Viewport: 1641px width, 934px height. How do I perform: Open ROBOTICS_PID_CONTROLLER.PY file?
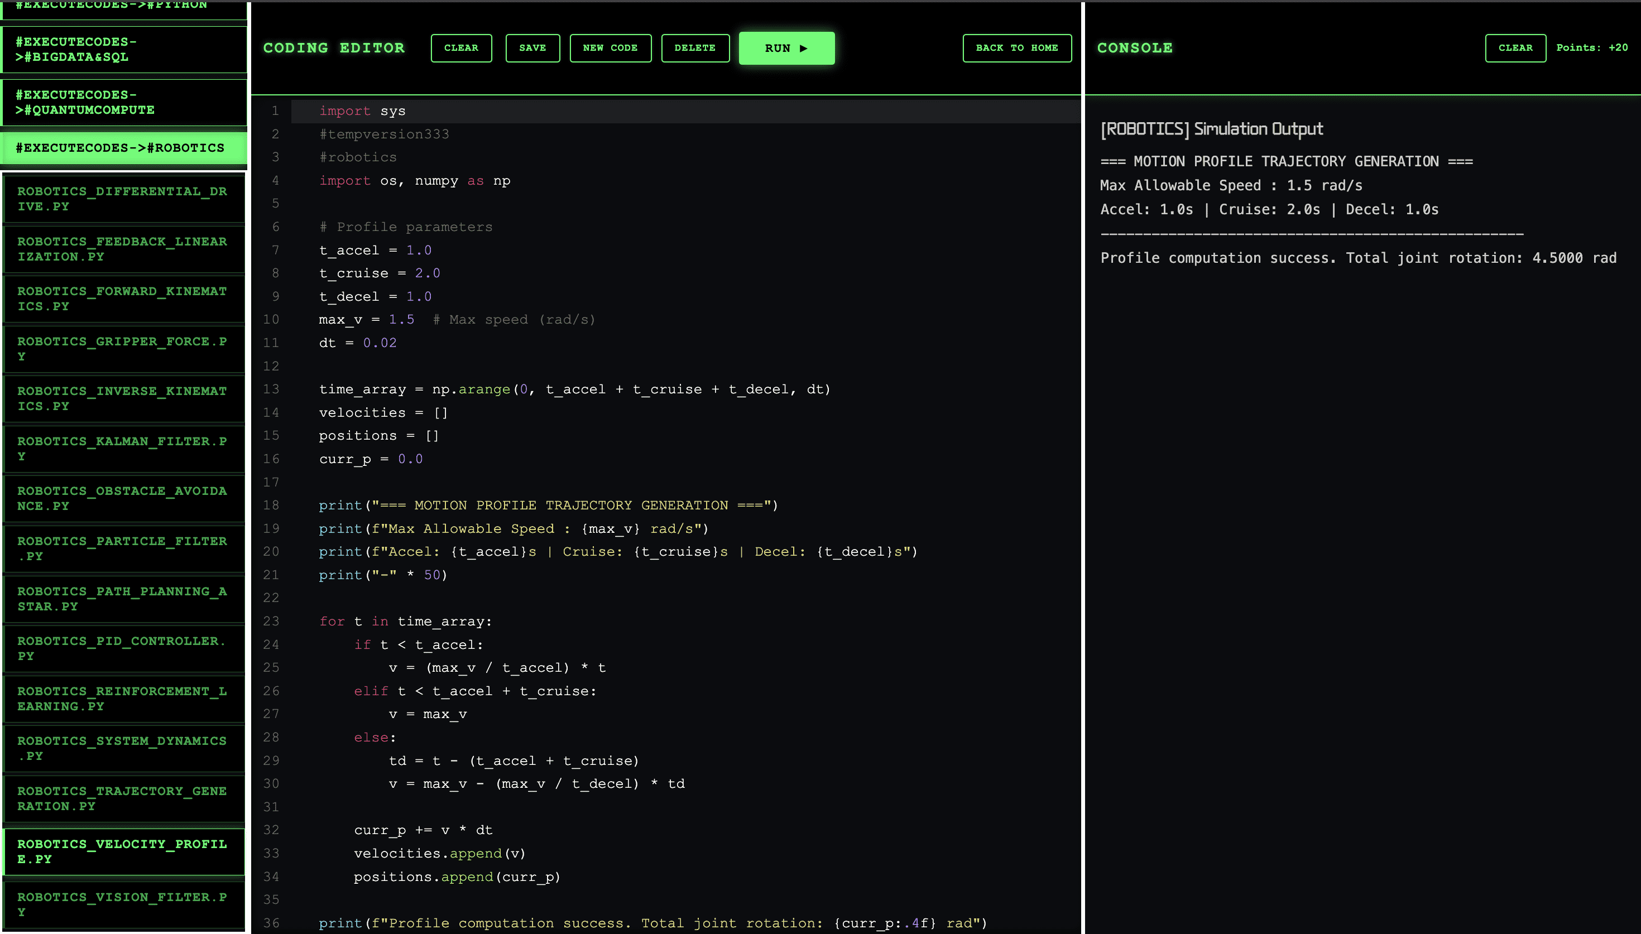pos(124,648)
